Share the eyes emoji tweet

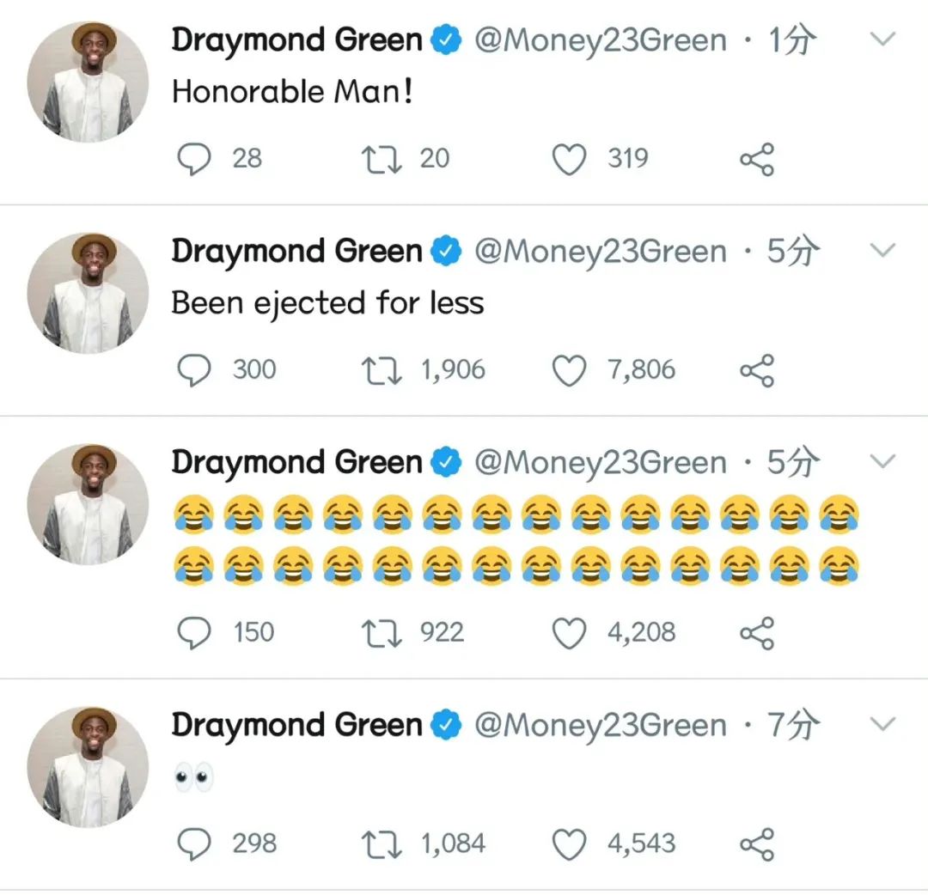(757, 844)
